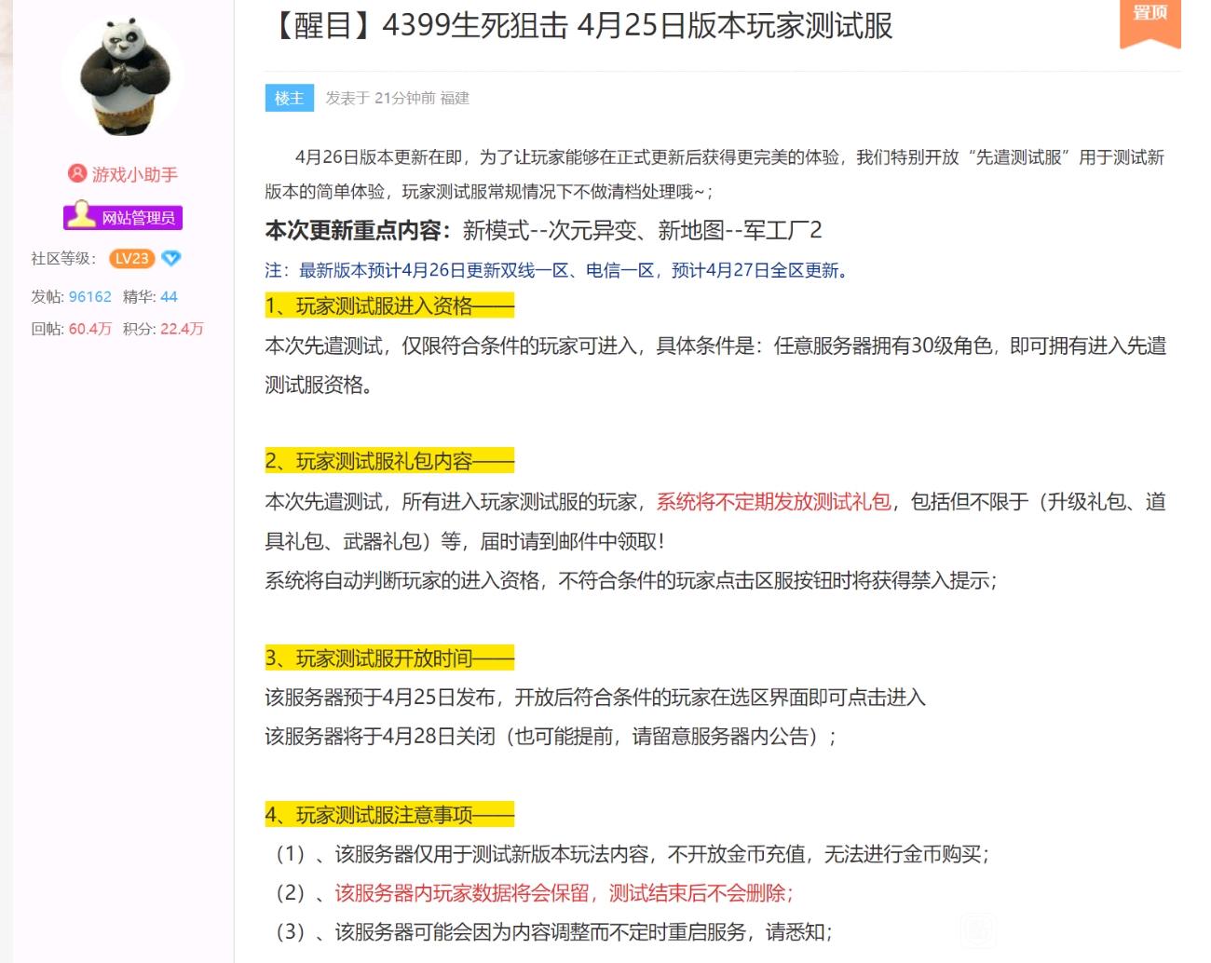This screenshot has height=963, width=1211.
Task: Click the orange LV23 level badge
Action: pos(131,258)
